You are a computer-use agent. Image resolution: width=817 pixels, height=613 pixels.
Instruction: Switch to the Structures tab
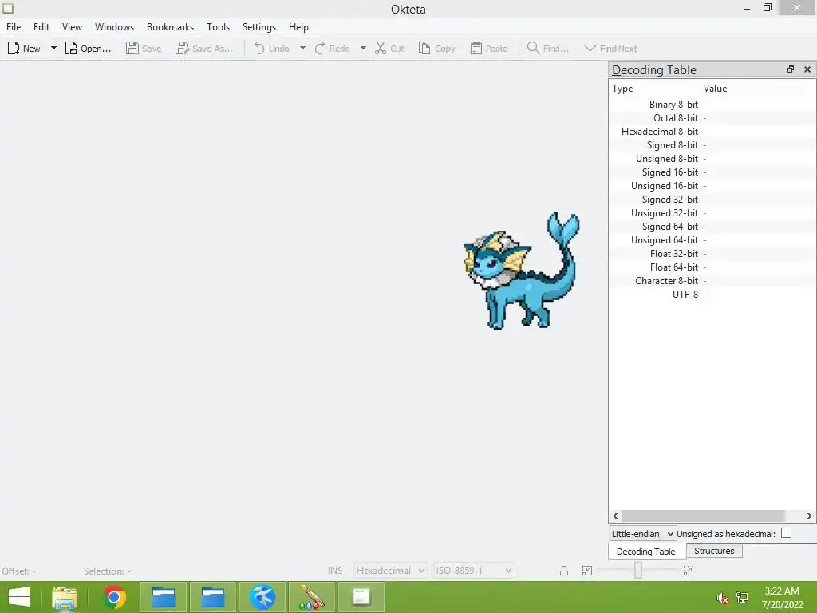pyautogui.click(x=714, y=551)
